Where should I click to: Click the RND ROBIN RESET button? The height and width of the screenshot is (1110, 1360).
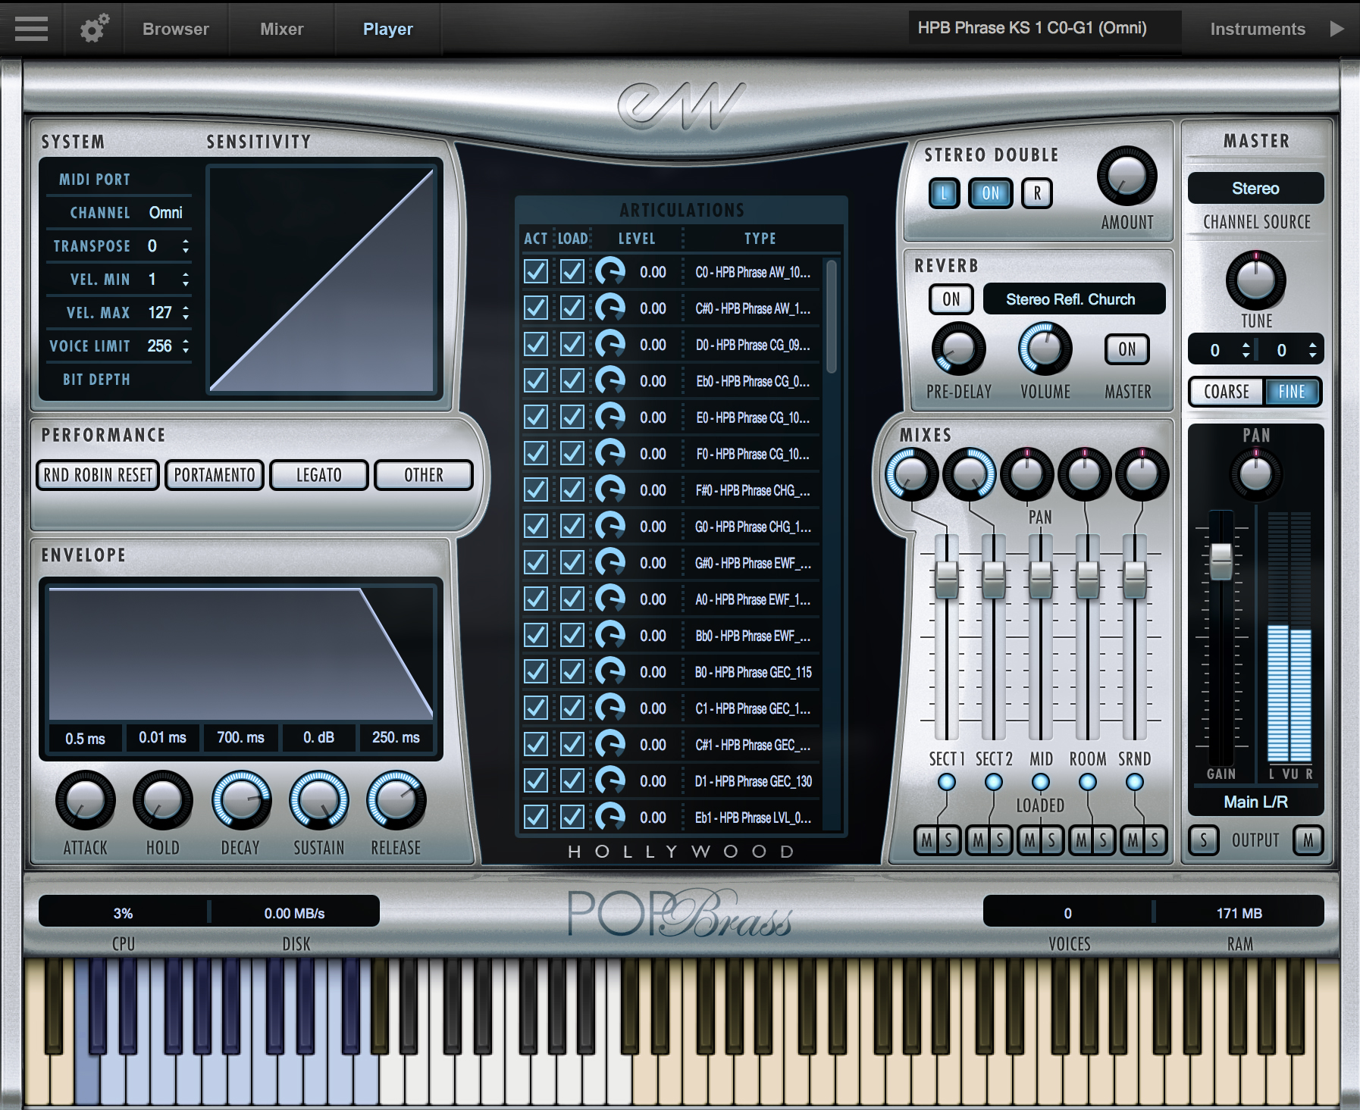(x=97, y=475)
